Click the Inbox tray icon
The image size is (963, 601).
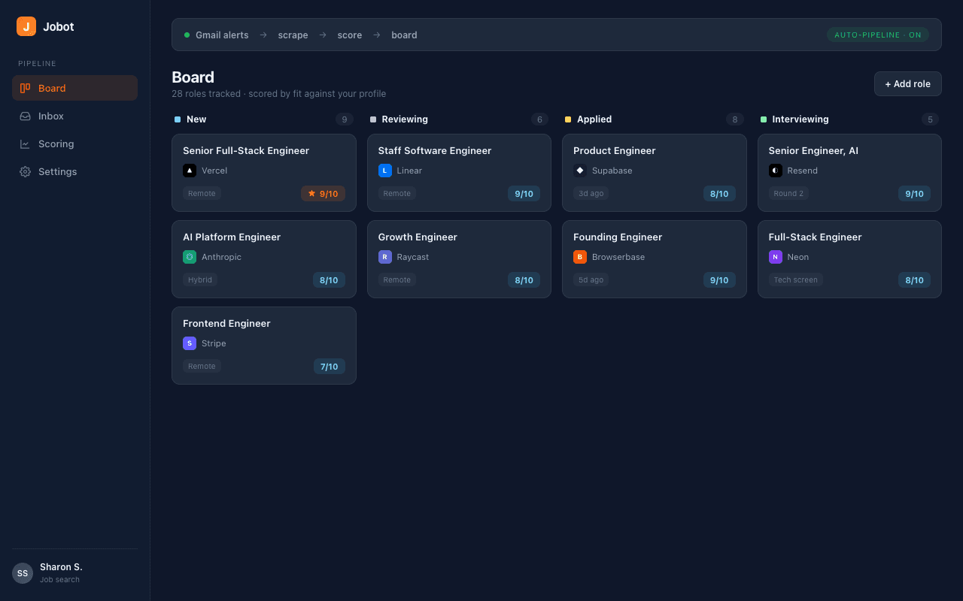25,116
